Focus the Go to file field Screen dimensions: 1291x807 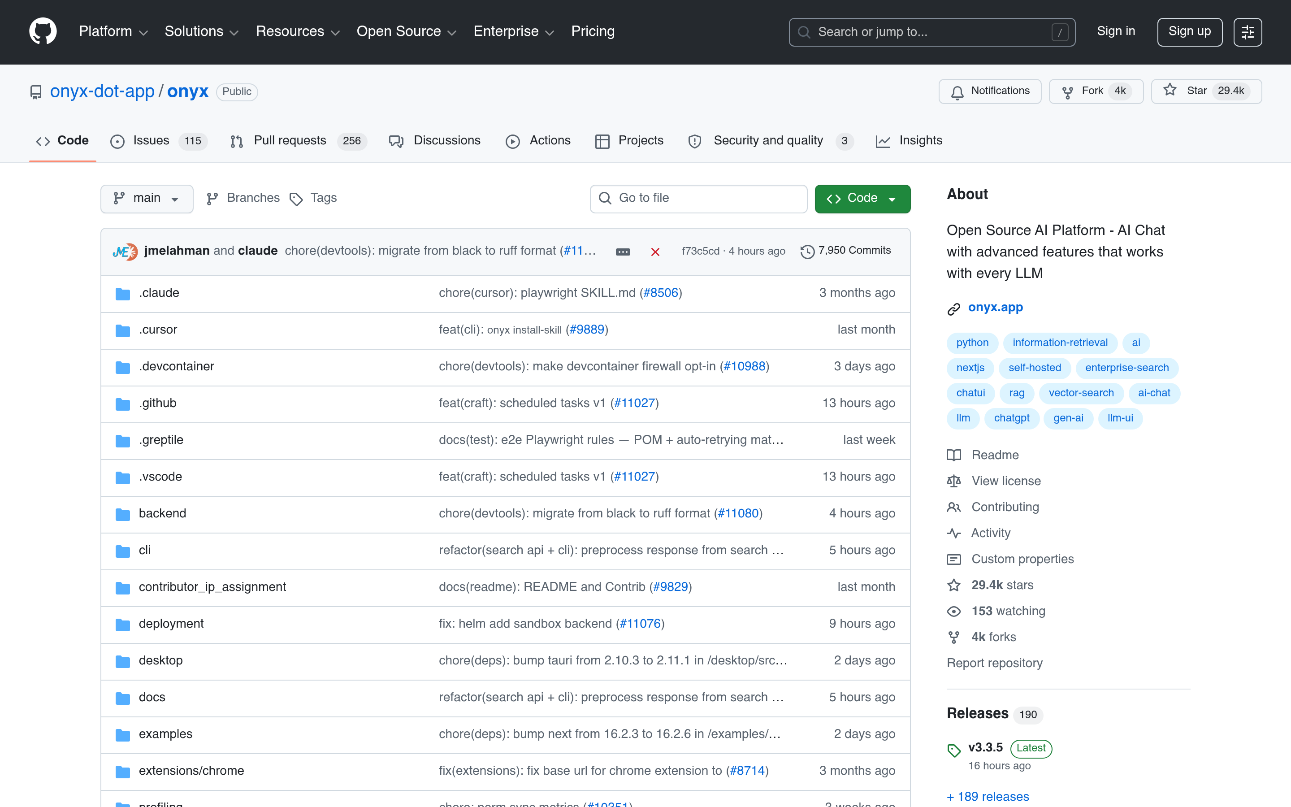[698, 199]
